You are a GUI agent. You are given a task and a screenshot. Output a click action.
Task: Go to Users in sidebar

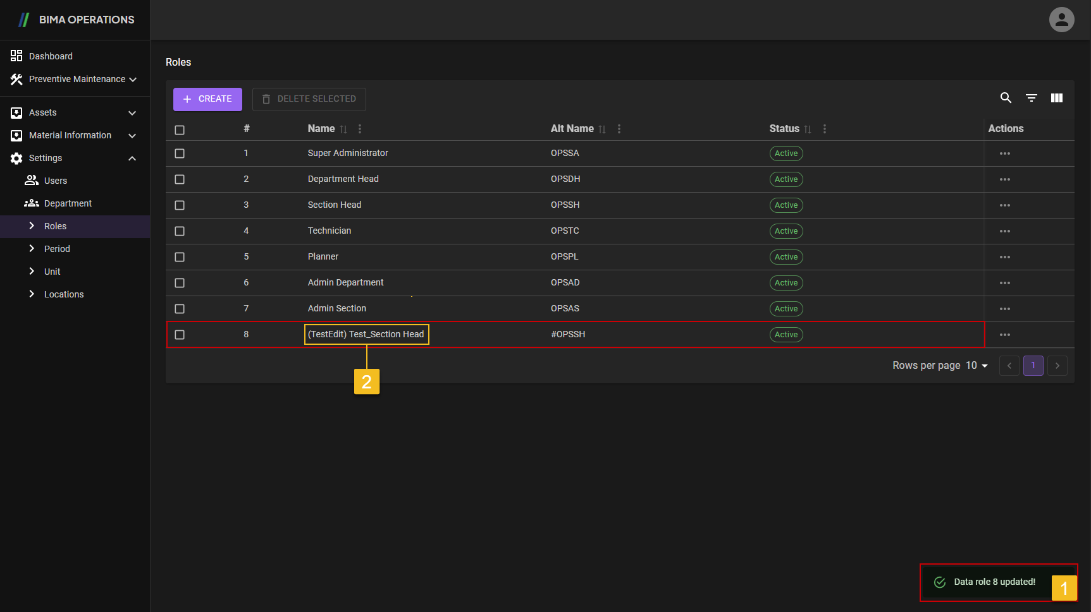pos(56,181)
